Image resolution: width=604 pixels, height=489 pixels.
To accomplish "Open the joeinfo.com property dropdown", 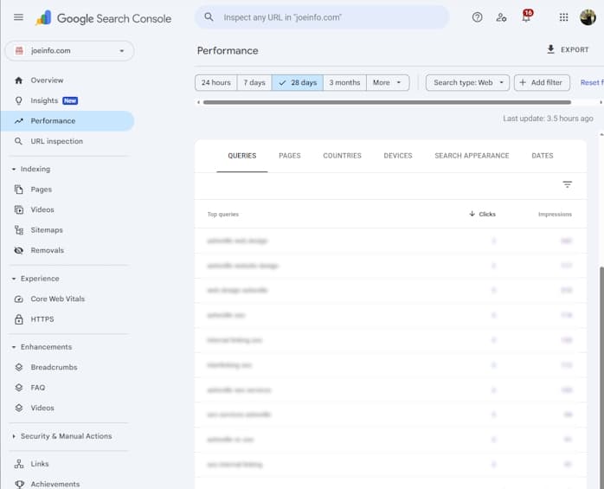I will (x=68, y=51).
